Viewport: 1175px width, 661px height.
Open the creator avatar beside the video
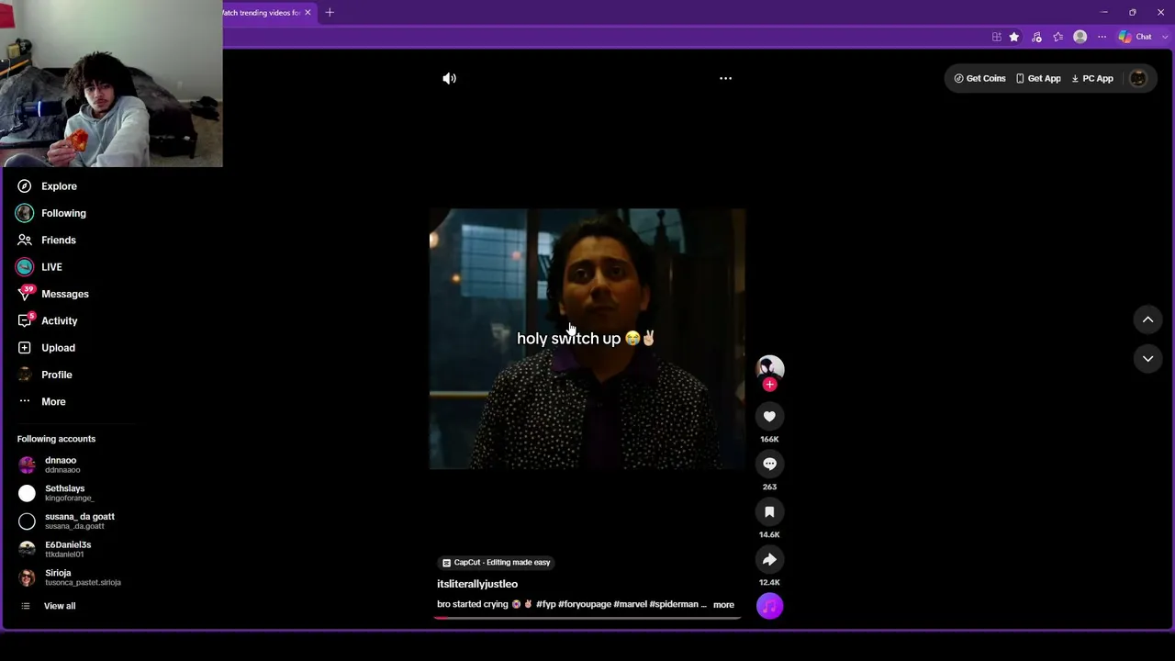point(769,367)
